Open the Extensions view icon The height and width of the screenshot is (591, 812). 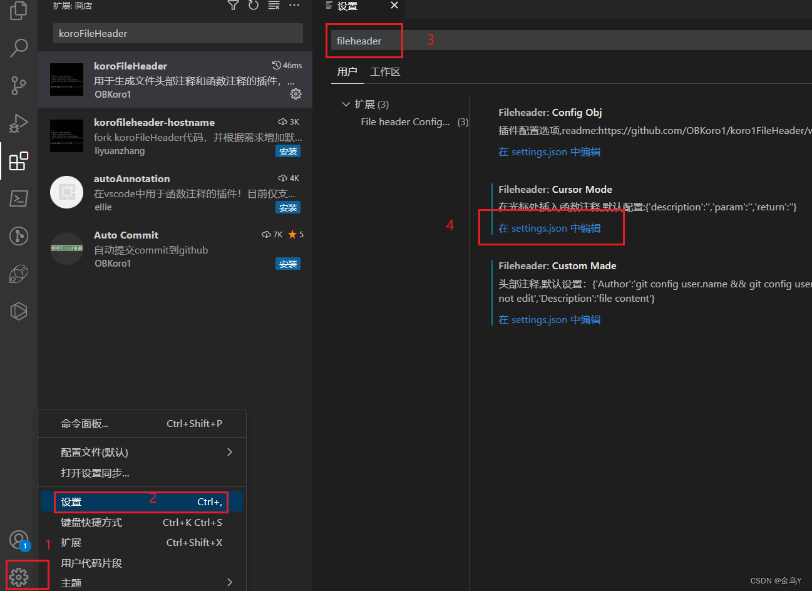click(x=19, y=161)
